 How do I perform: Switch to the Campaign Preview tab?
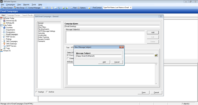pos(14,15)
